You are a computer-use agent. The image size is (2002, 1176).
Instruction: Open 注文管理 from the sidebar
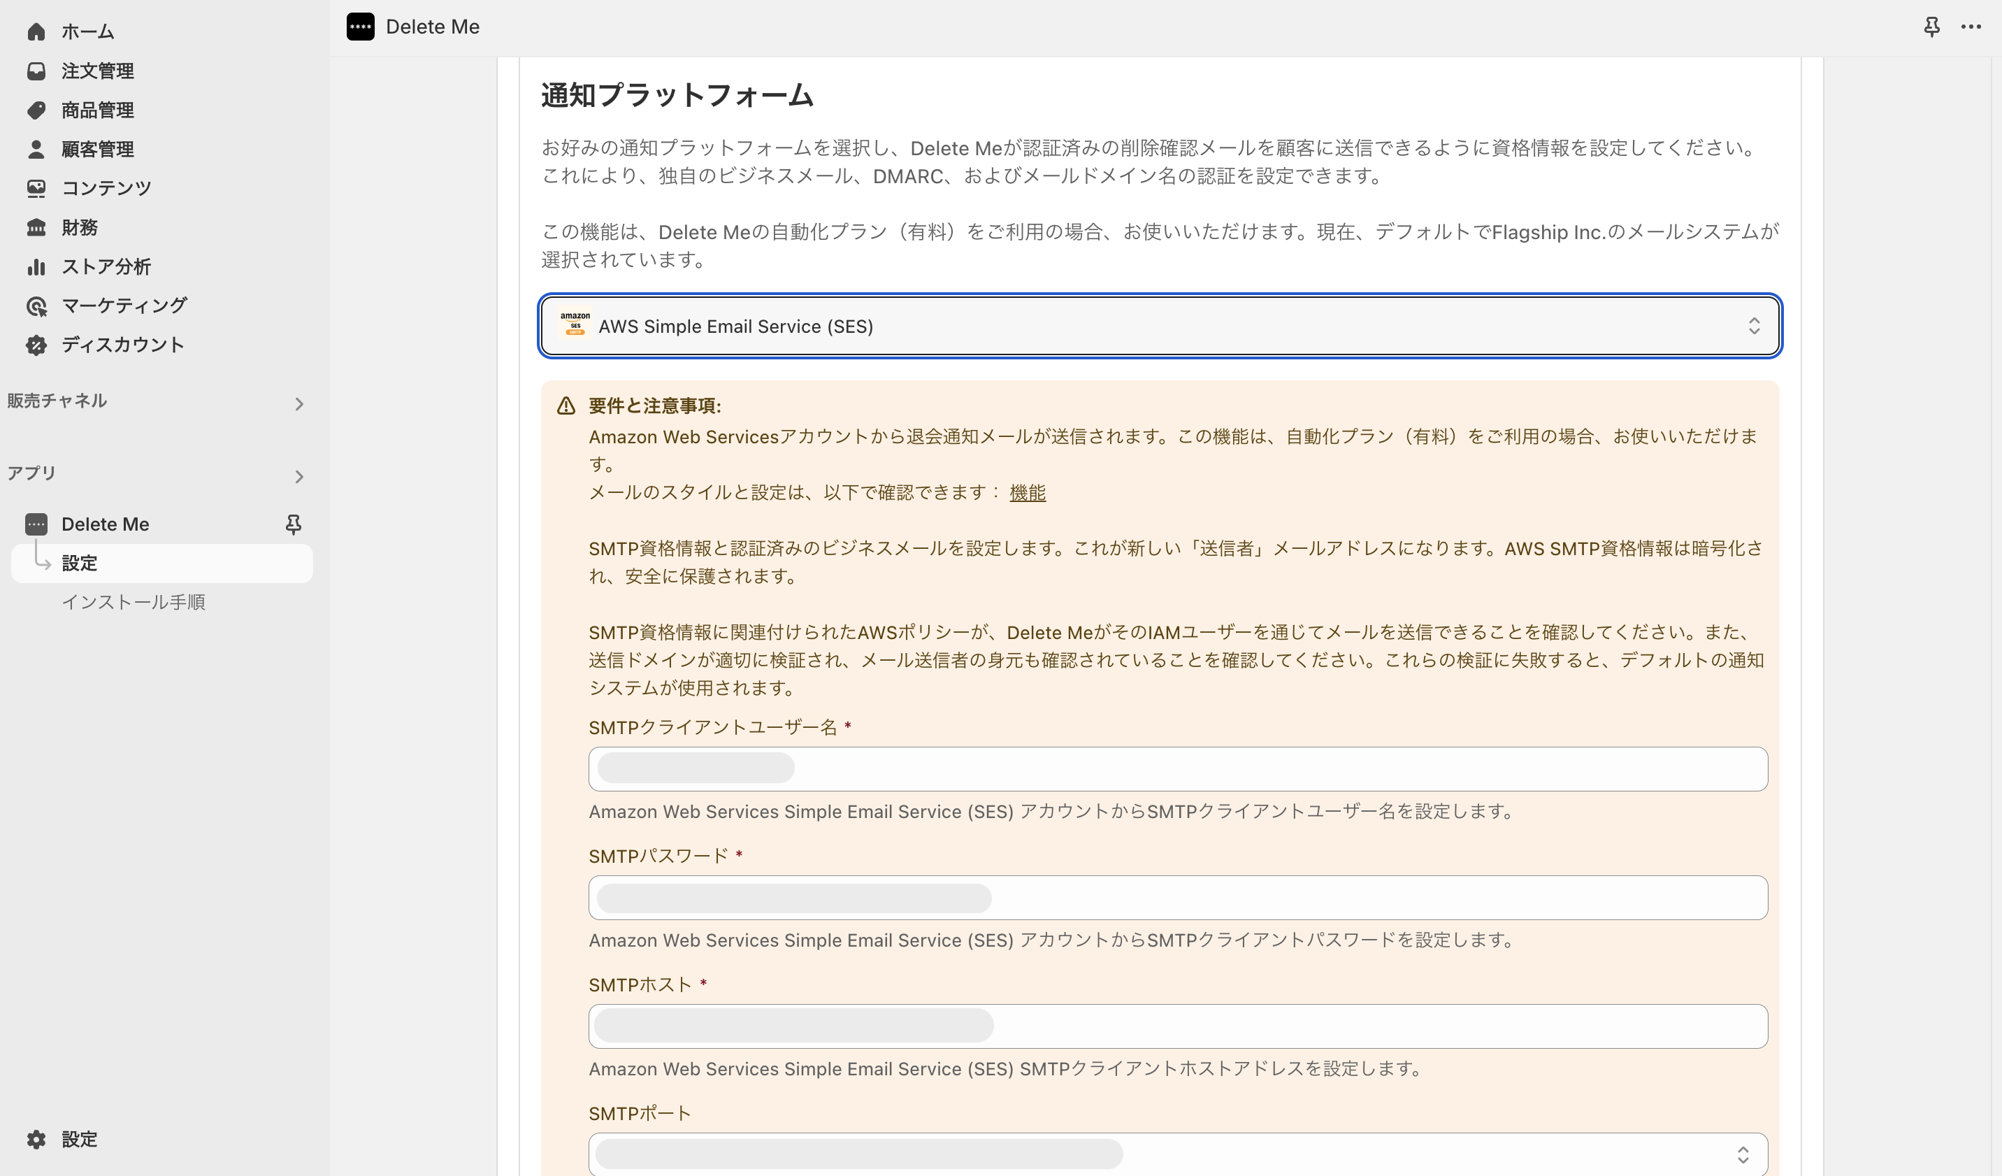click(x=97, y=71)
